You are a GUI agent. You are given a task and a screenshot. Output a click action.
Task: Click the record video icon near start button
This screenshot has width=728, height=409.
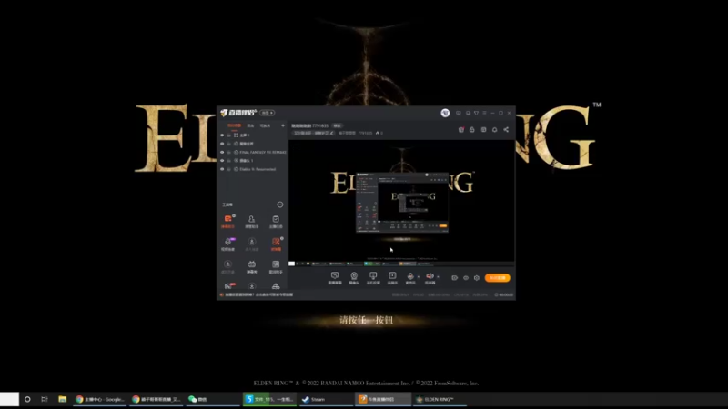click(x=454, y=278)
